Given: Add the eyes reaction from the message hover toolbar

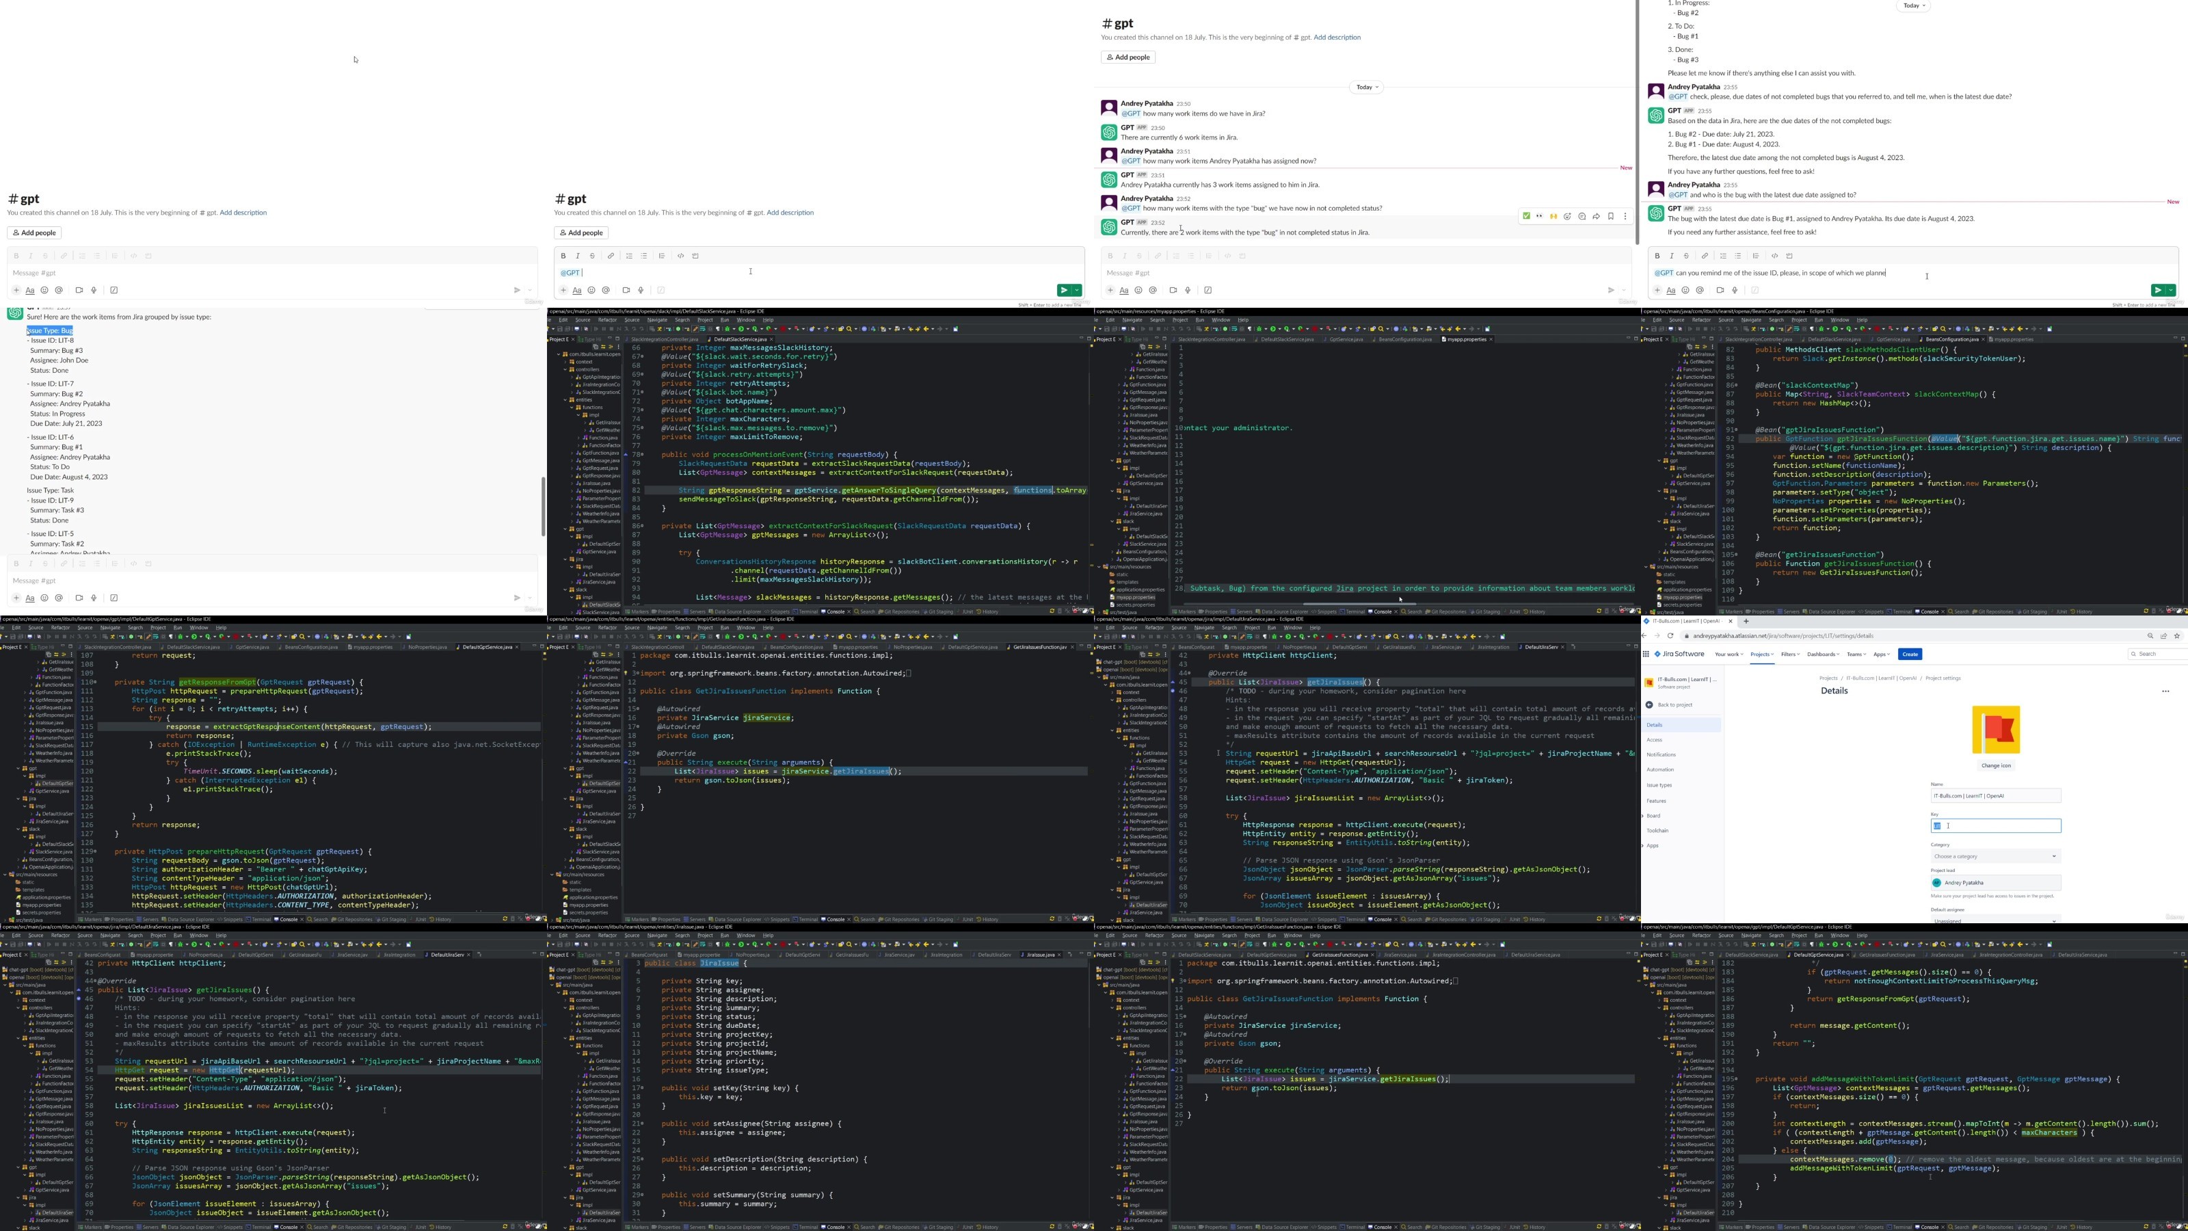Looking at the screenshot, I should coord(1540,216).
